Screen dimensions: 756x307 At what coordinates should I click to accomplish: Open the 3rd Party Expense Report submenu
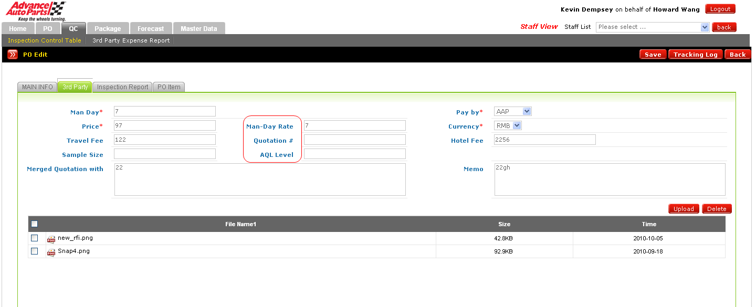point(131,40)
